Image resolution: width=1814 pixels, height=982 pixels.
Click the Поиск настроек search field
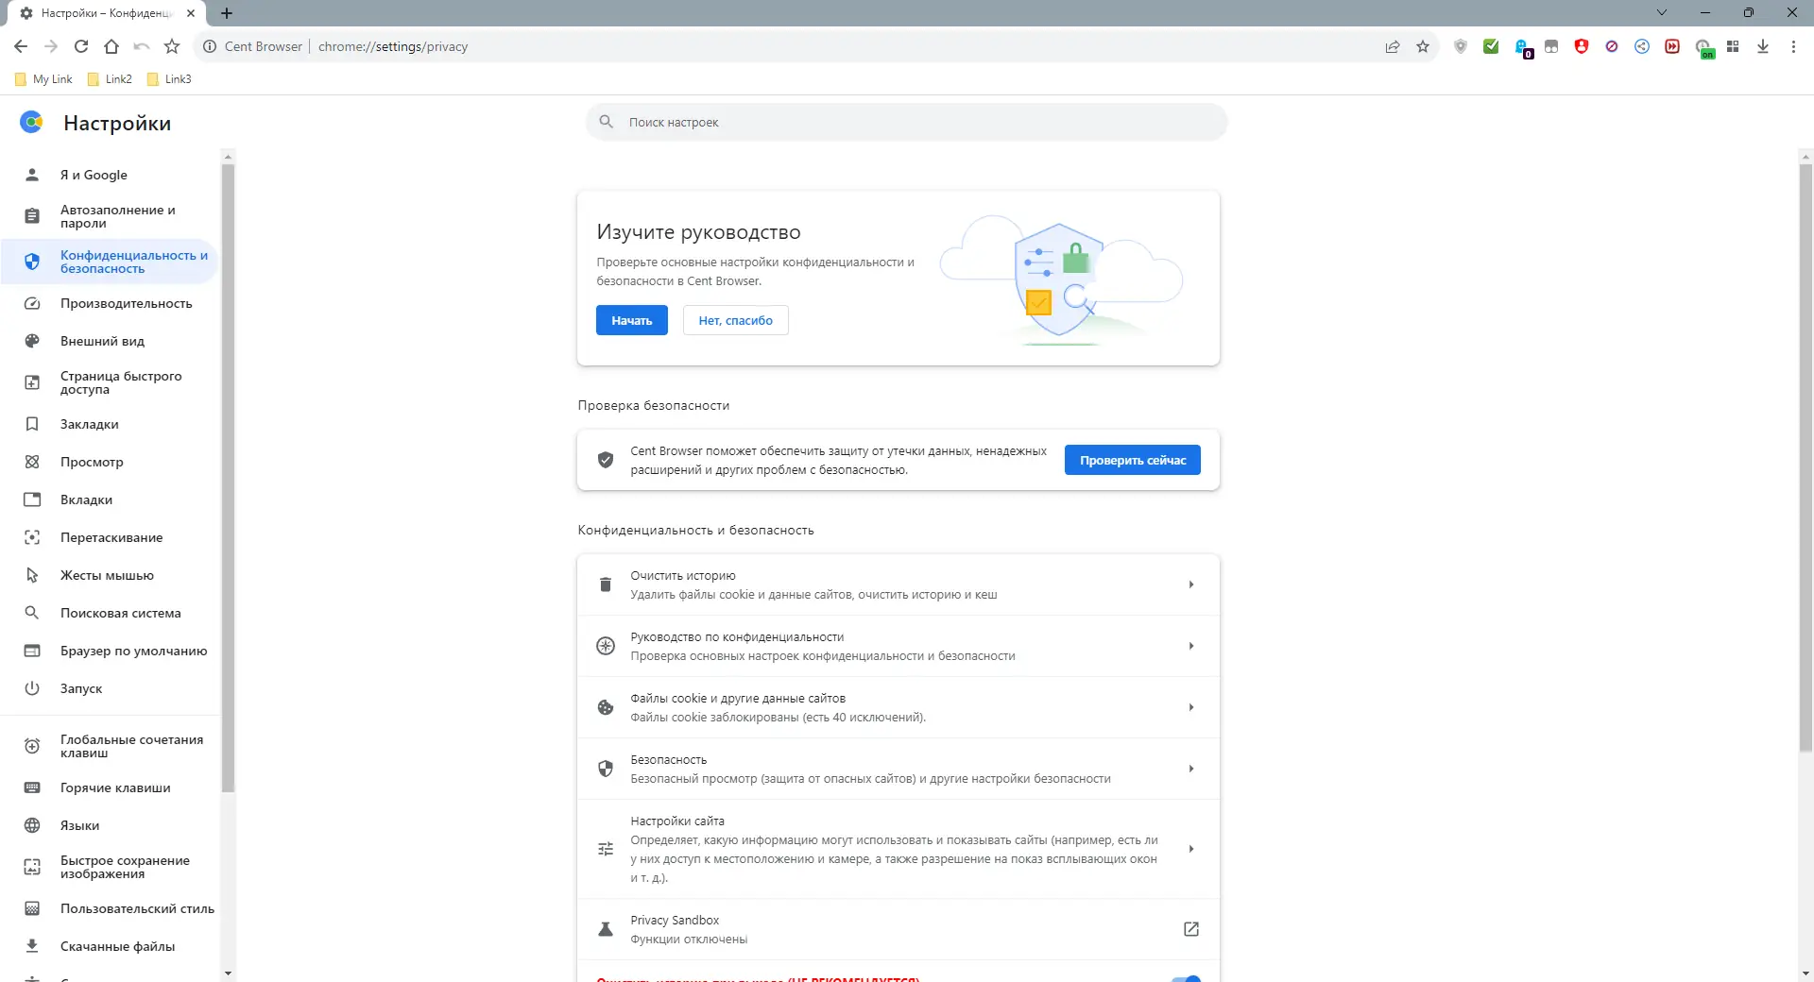click(x=907, y=122)
